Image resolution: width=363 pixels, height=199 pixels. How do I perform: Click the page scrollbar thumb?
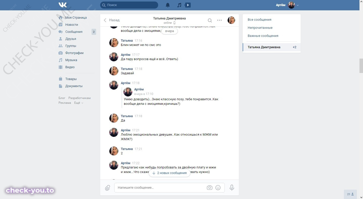[361, 66]
